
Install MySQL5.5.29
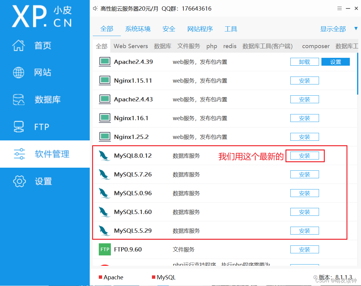click(305, 231)
